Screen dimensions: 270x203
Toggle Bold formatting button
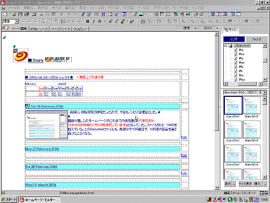(88, 21)
